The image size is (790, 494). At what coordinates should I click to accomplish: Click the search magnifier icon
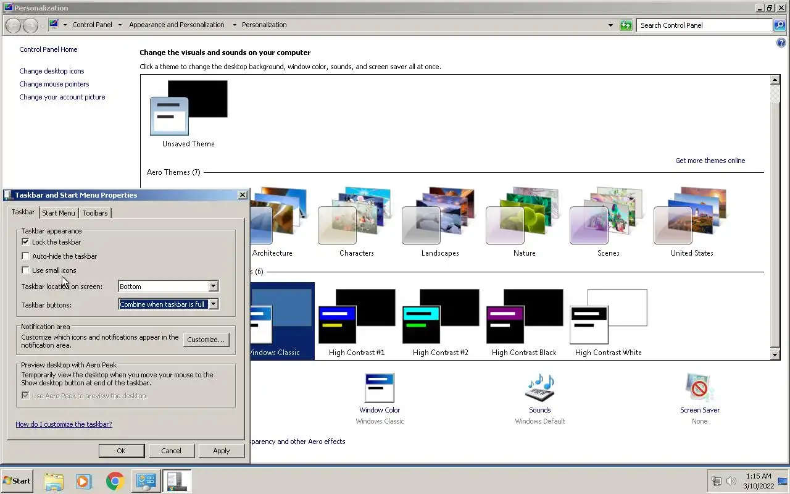[780, 25]
